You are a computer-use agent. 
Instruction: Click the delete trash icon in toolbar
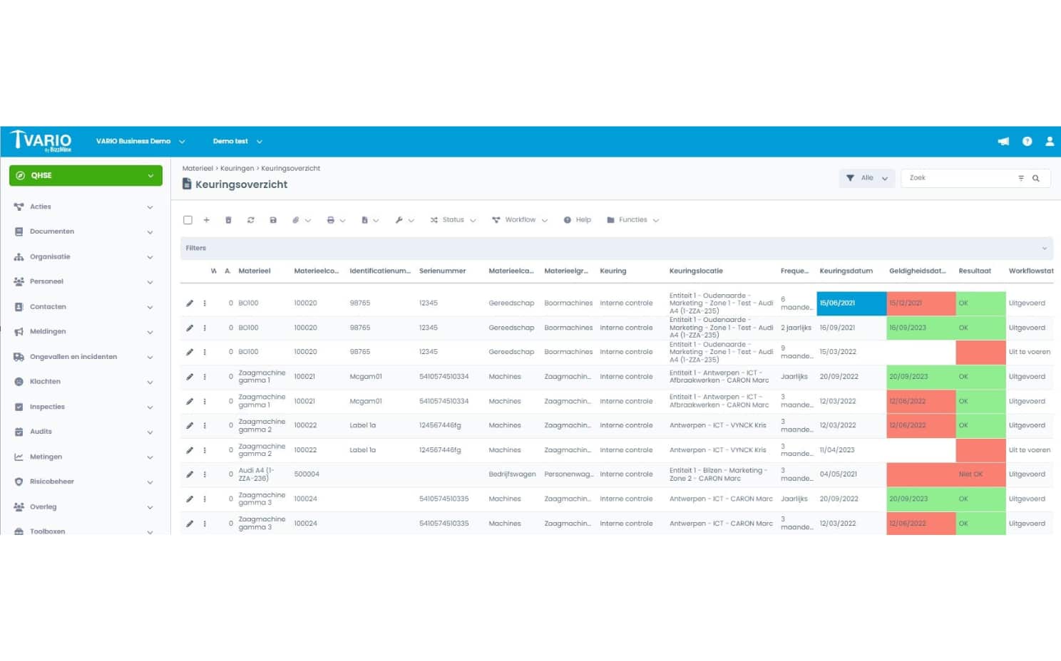coord(228,220)
